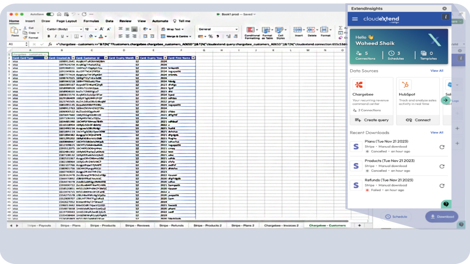The height and width of the screenshot is (264, 470).
Task: Apply percent style to cells
Action: point(211,36)
